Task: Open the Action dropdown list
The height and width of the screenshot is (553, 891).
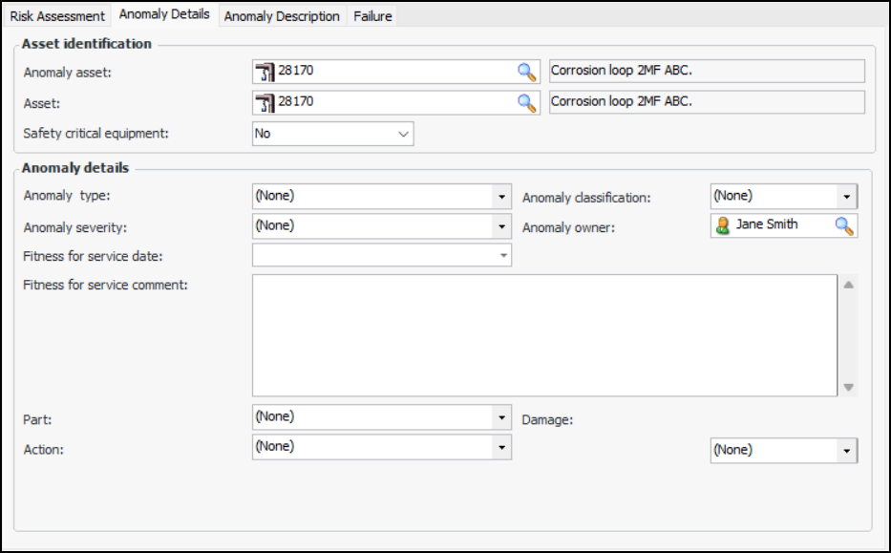Action: tap(501, 447)
